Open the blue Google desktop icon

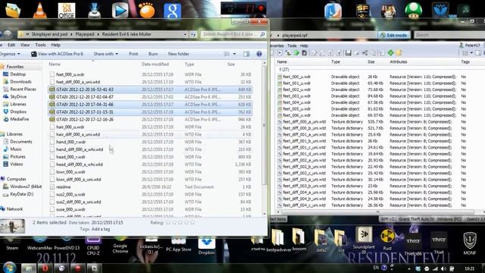pyautogui.click(x=172, y=10)
